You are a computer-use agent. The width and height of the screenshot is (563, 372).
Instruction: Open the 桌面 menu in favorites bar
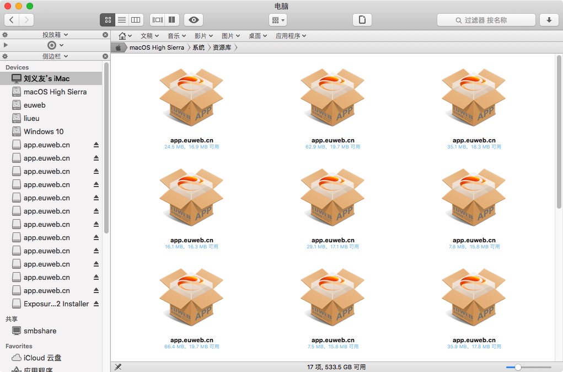coord(258,36)
